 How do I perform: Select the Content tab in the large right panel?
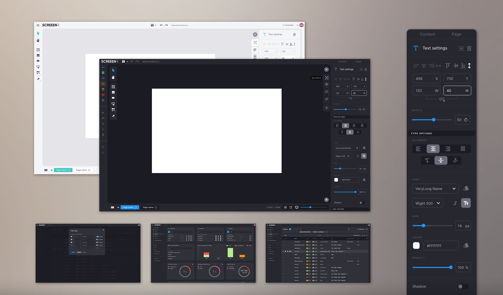pyautogui.click(x=427, y=34)
